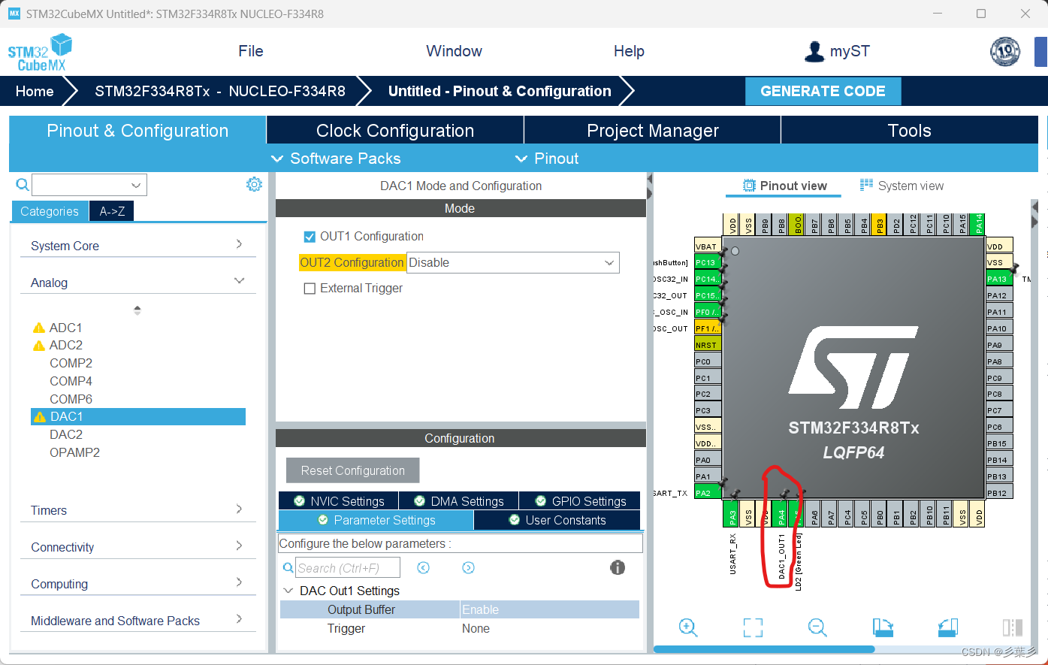The height and width of the screenshot is (665, 1048).
Task: Click Output Buffer Enable value
Action: click(549, 609)
